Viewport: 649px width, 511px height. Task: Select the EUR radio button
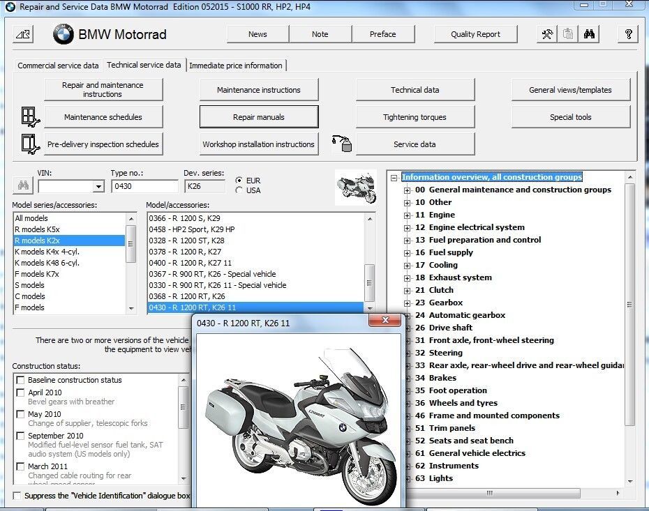[239, 181]
